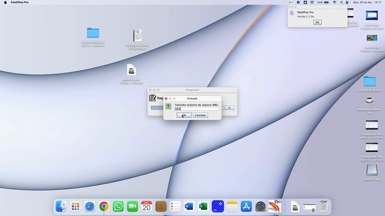Launch WhatsApp from the Dock
Image resolution: width=385 pixels, height=216 pixels.
click(x=118, y=206)
